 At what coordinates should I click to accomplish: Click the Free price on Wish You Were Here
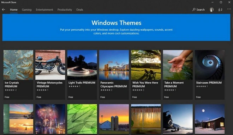click(135, 97)
